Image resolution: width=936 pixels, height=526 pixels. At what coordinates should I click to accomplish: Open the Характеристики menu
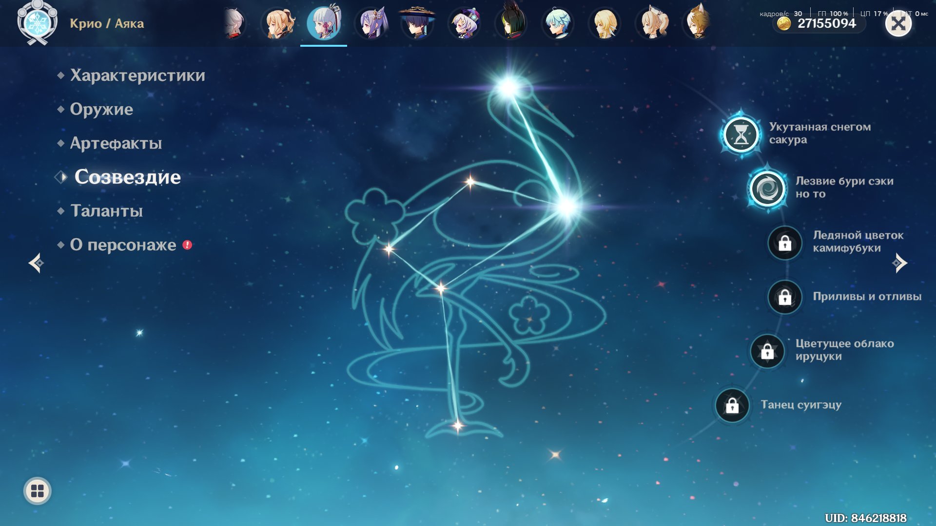[x=137, y=75]
